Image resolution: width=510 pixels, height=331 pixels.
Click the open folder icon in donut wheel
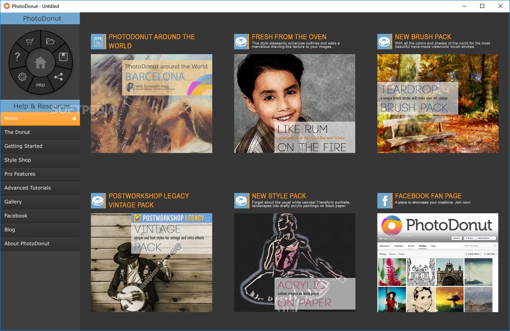(50, 41)
